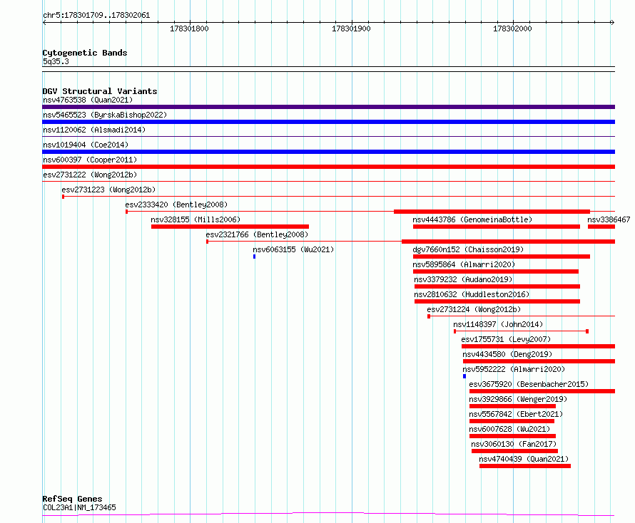Click the ruler's right arrow end
The image size is (635, 523).
[x=613, y=23]
